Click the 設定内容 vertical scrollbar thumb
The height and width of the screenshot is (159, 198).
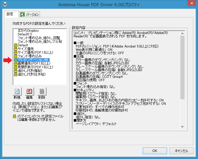tap(182, 67)
